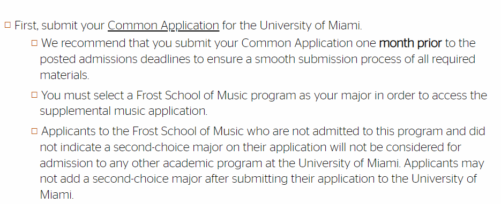Click the phrase "second-choice major on their application"
The image size is (501, 204).
[220, 147]
